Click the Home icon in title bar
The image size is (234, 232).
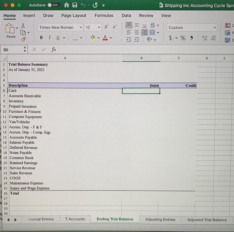tap(67, 5)
